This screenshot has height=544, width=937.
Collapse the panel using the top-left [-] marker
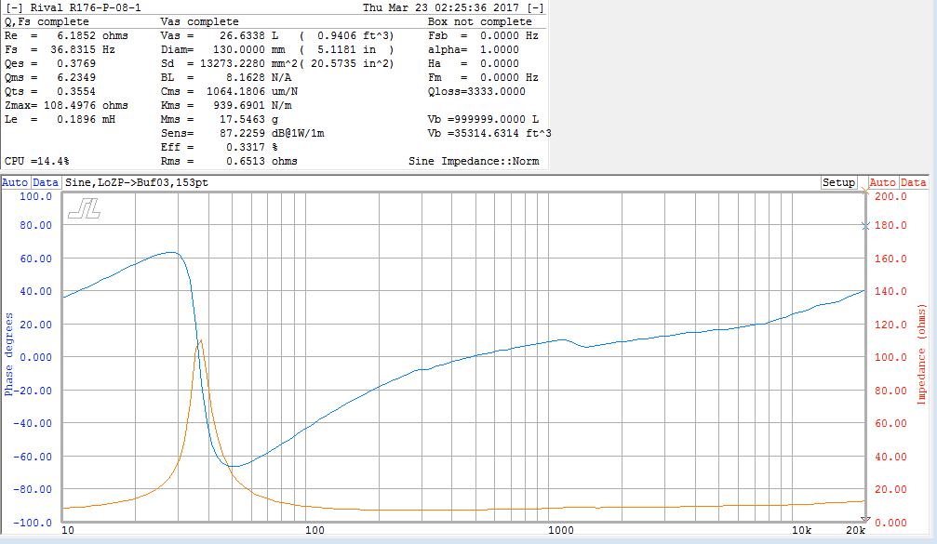[x=15, y=7]
